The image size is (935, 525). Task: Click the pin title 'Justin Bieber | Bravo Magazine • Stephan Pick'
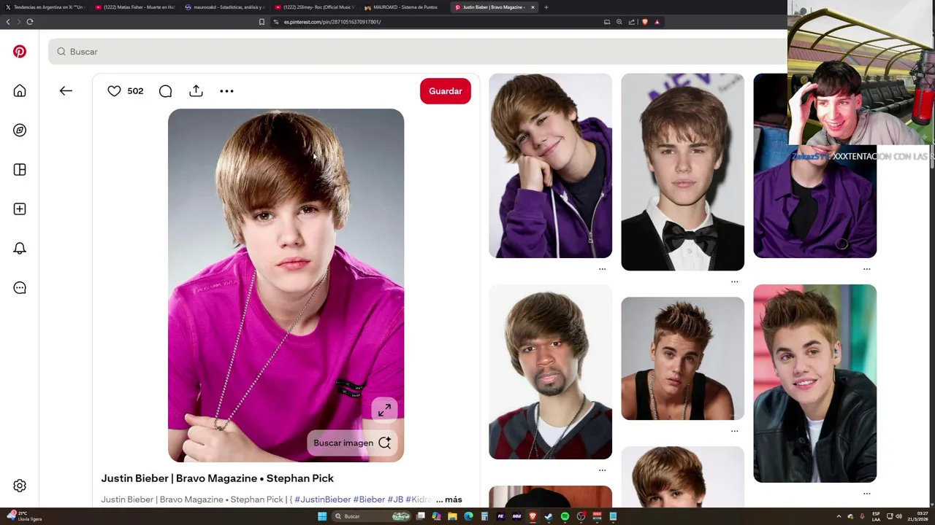coord(218,478)
